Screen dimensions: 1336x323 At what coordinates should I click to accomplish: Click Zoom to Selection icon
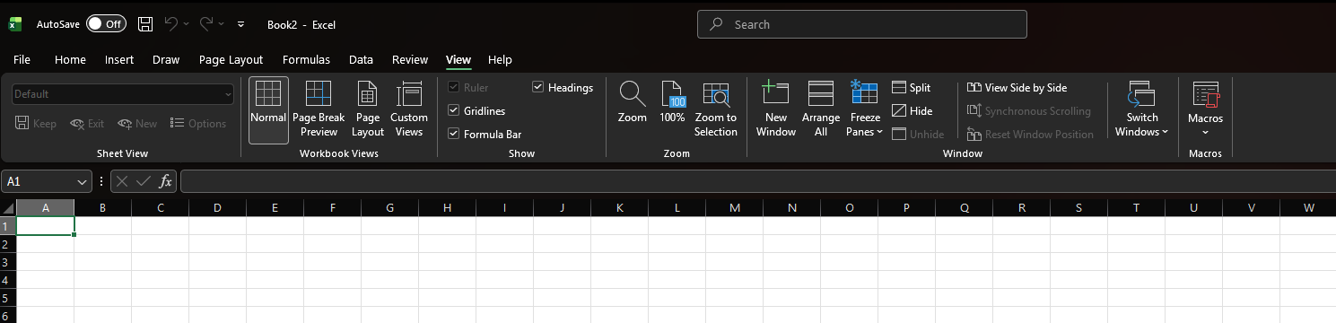(716, 110)
